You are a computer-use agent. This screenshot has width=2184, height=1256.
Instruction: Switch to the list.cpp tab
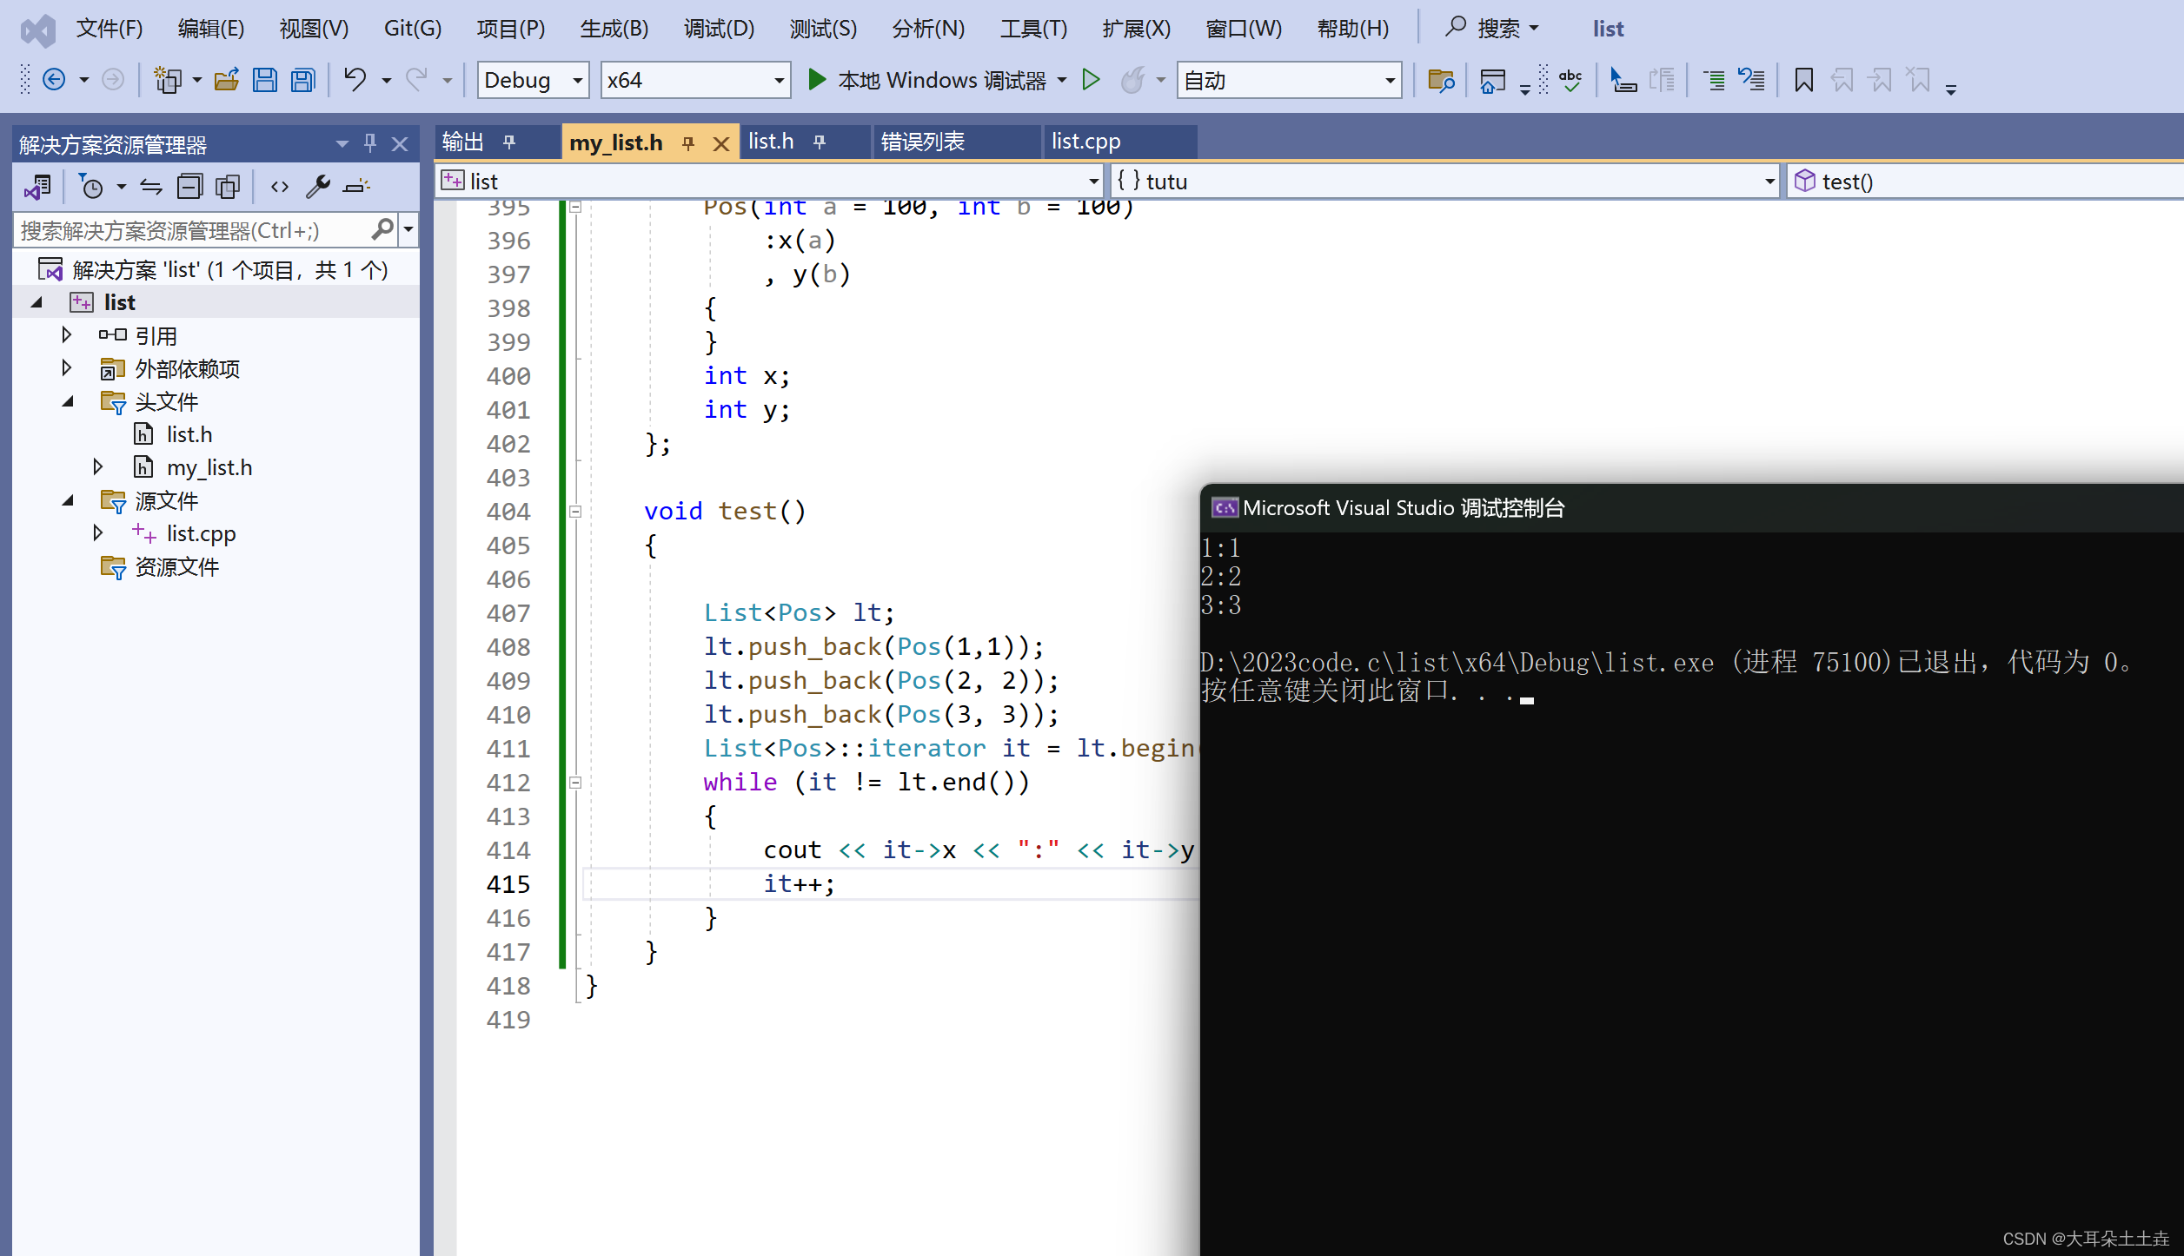[x=1087, y=141]
